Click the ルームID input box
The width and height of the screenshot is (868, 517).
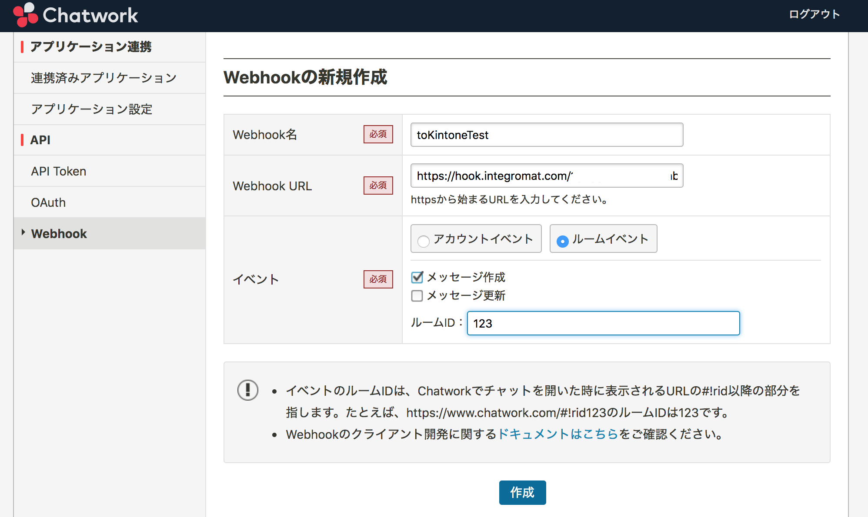click(x=603, y=323)
